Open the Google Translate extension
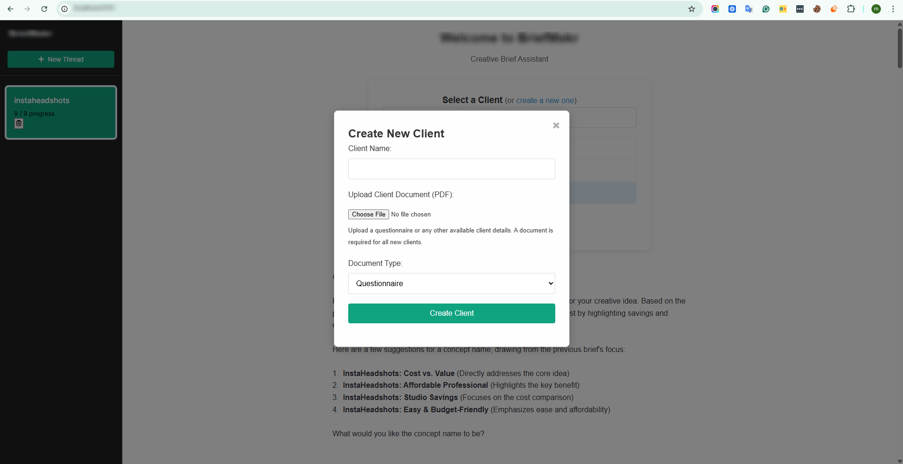Screen dimensions: 903x464 point(749,9)
